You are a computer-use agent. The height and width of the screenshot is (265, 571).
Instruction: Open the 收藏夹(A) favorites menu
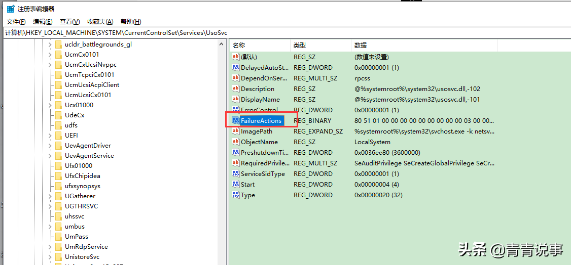point(100,22)
